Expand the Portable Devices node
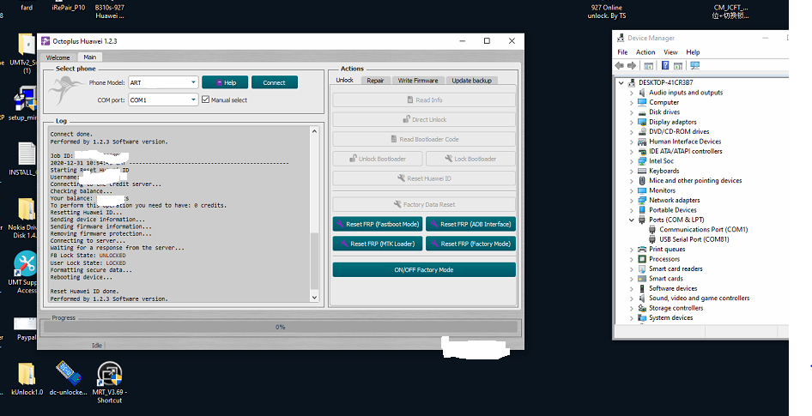This screenshot has width=812, height=416. pyautogui.click(x=631, y=210)
